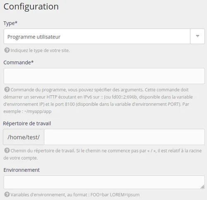Click the '~/myapp/app' example text
This screenshot has height=200, width=207.
click(38, 111)
